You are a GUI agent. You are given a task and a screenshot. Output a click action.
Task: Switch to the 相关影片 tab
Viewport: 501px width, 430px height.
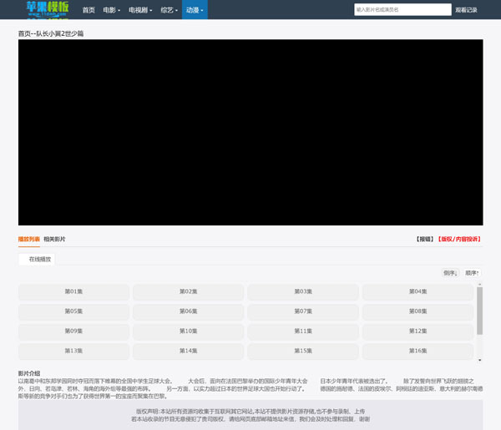54,240
